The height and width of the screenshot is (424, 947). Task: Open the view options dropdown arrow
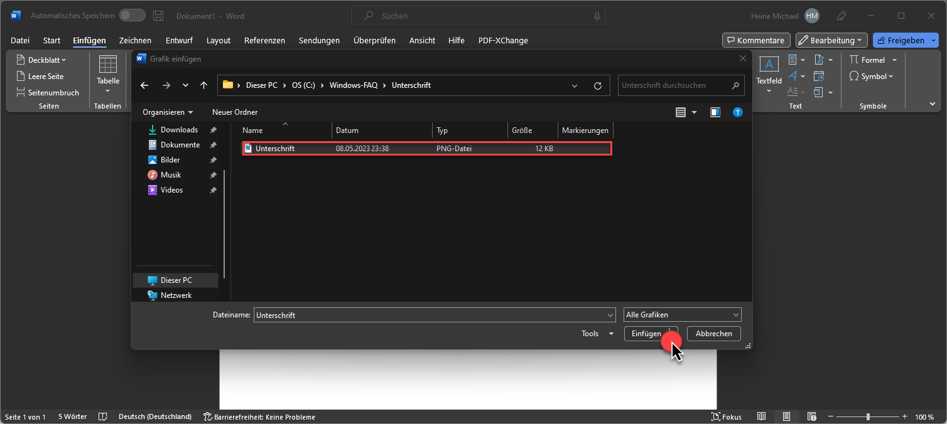[x=694, y=112]
